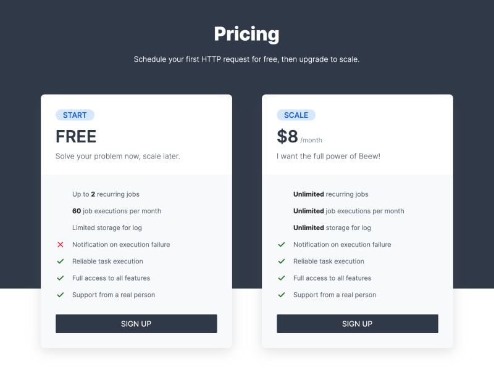Click the Free plan's Full access checkmark
This screenshot has height=370, width=494.
point(61,278)
